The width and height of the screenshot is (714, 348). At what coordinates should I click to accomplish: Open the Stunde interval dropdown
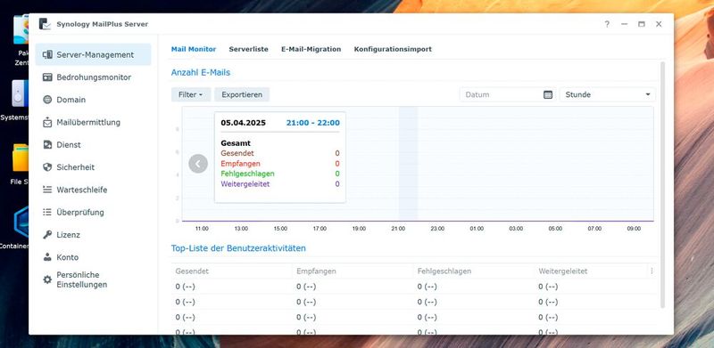pos(608,94)
